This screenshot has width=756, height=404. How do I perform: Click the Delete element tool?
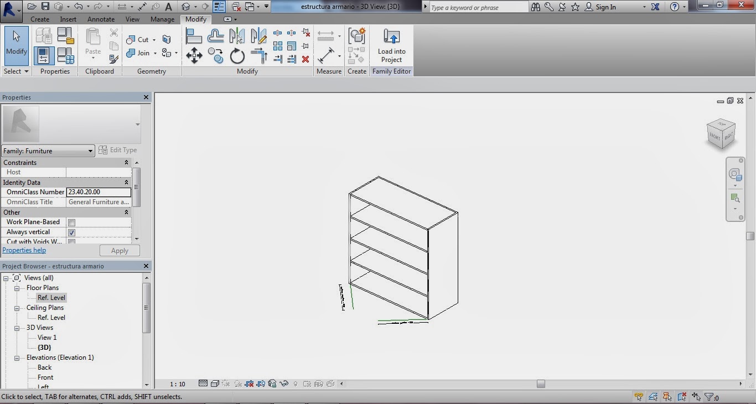pyautogui.click(x=305, y=59)
